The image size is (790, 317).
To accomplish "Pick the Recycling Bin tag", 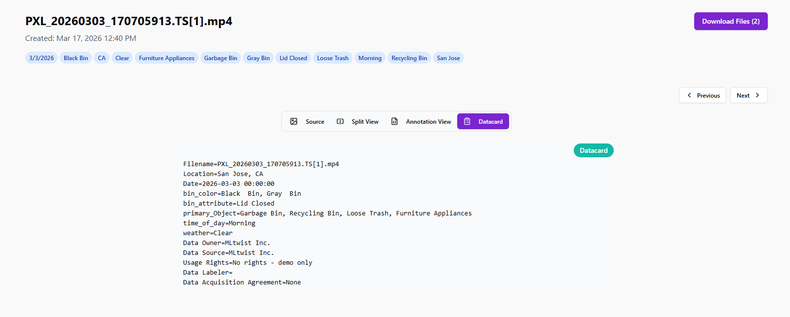I will [x=409, y=58].
